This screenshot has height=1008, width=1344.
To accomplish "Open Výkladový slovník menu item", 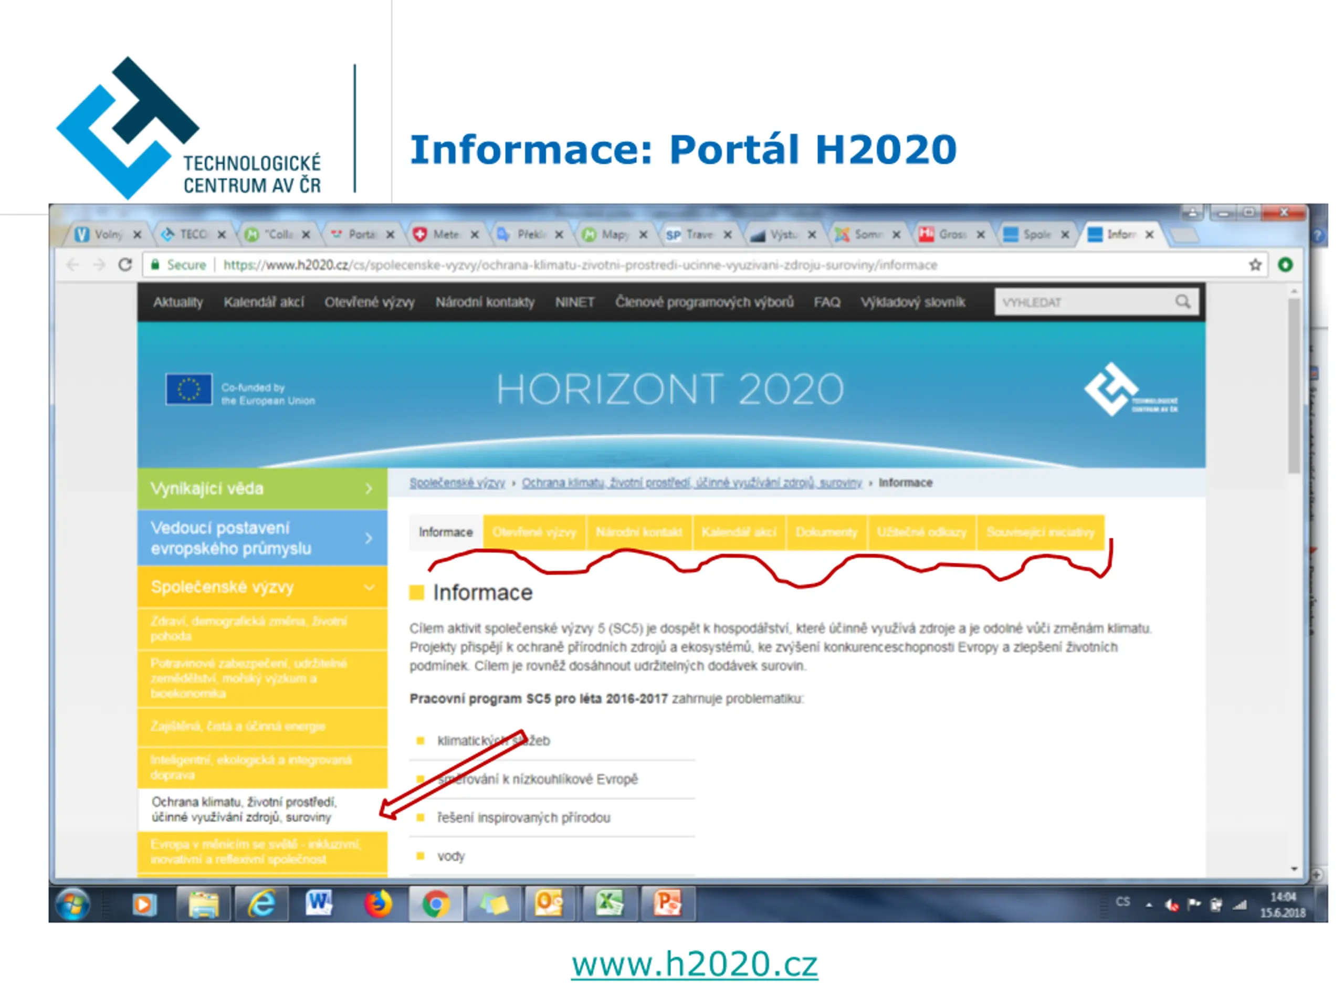I will (913, 302).
